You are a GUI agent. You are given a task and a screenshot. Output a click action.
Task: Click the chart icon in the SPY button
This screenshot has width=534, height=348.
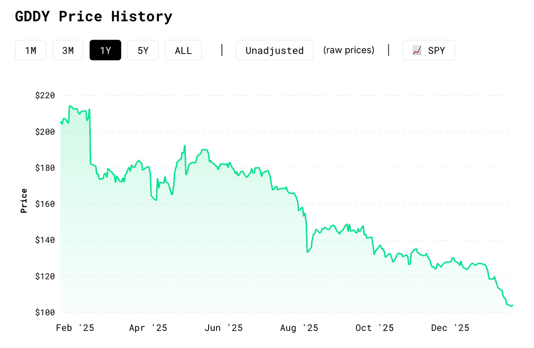pyautogui.click(x=417, y=50)
